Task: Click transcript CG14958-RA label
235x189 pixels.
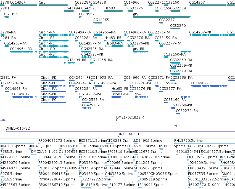Action: tap(101, 60)
